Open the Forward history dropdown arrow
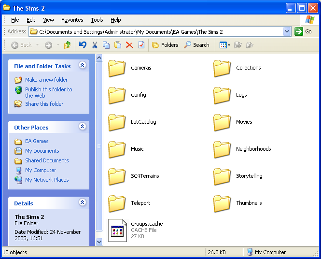 tap(58, 45)
